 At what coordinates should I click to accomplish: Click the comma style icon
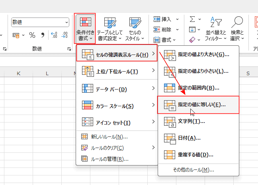43,35
